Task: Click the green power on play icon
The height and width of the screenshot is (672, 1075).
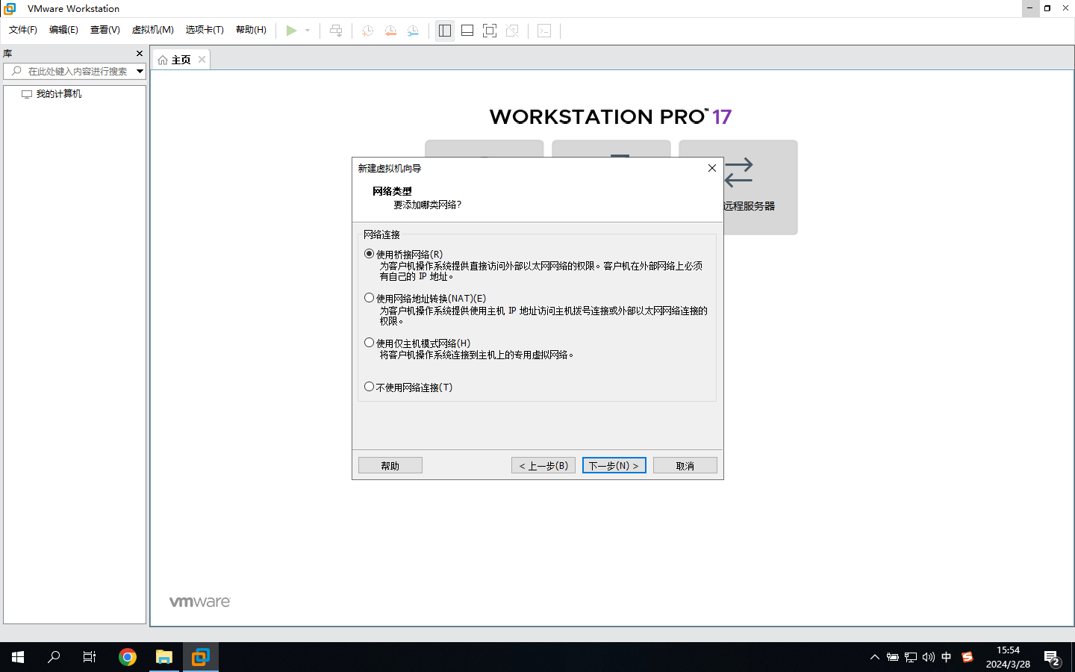Action: [x=291, y=31]
